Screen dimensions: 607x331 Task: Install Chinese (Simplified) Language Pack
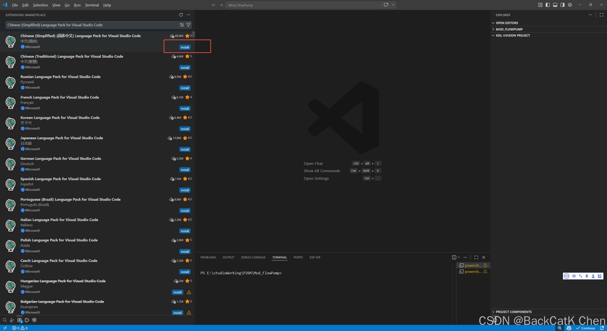(185, 47)
